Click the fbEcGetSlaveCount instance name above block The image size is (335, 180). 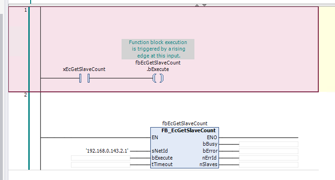(185, 123)
